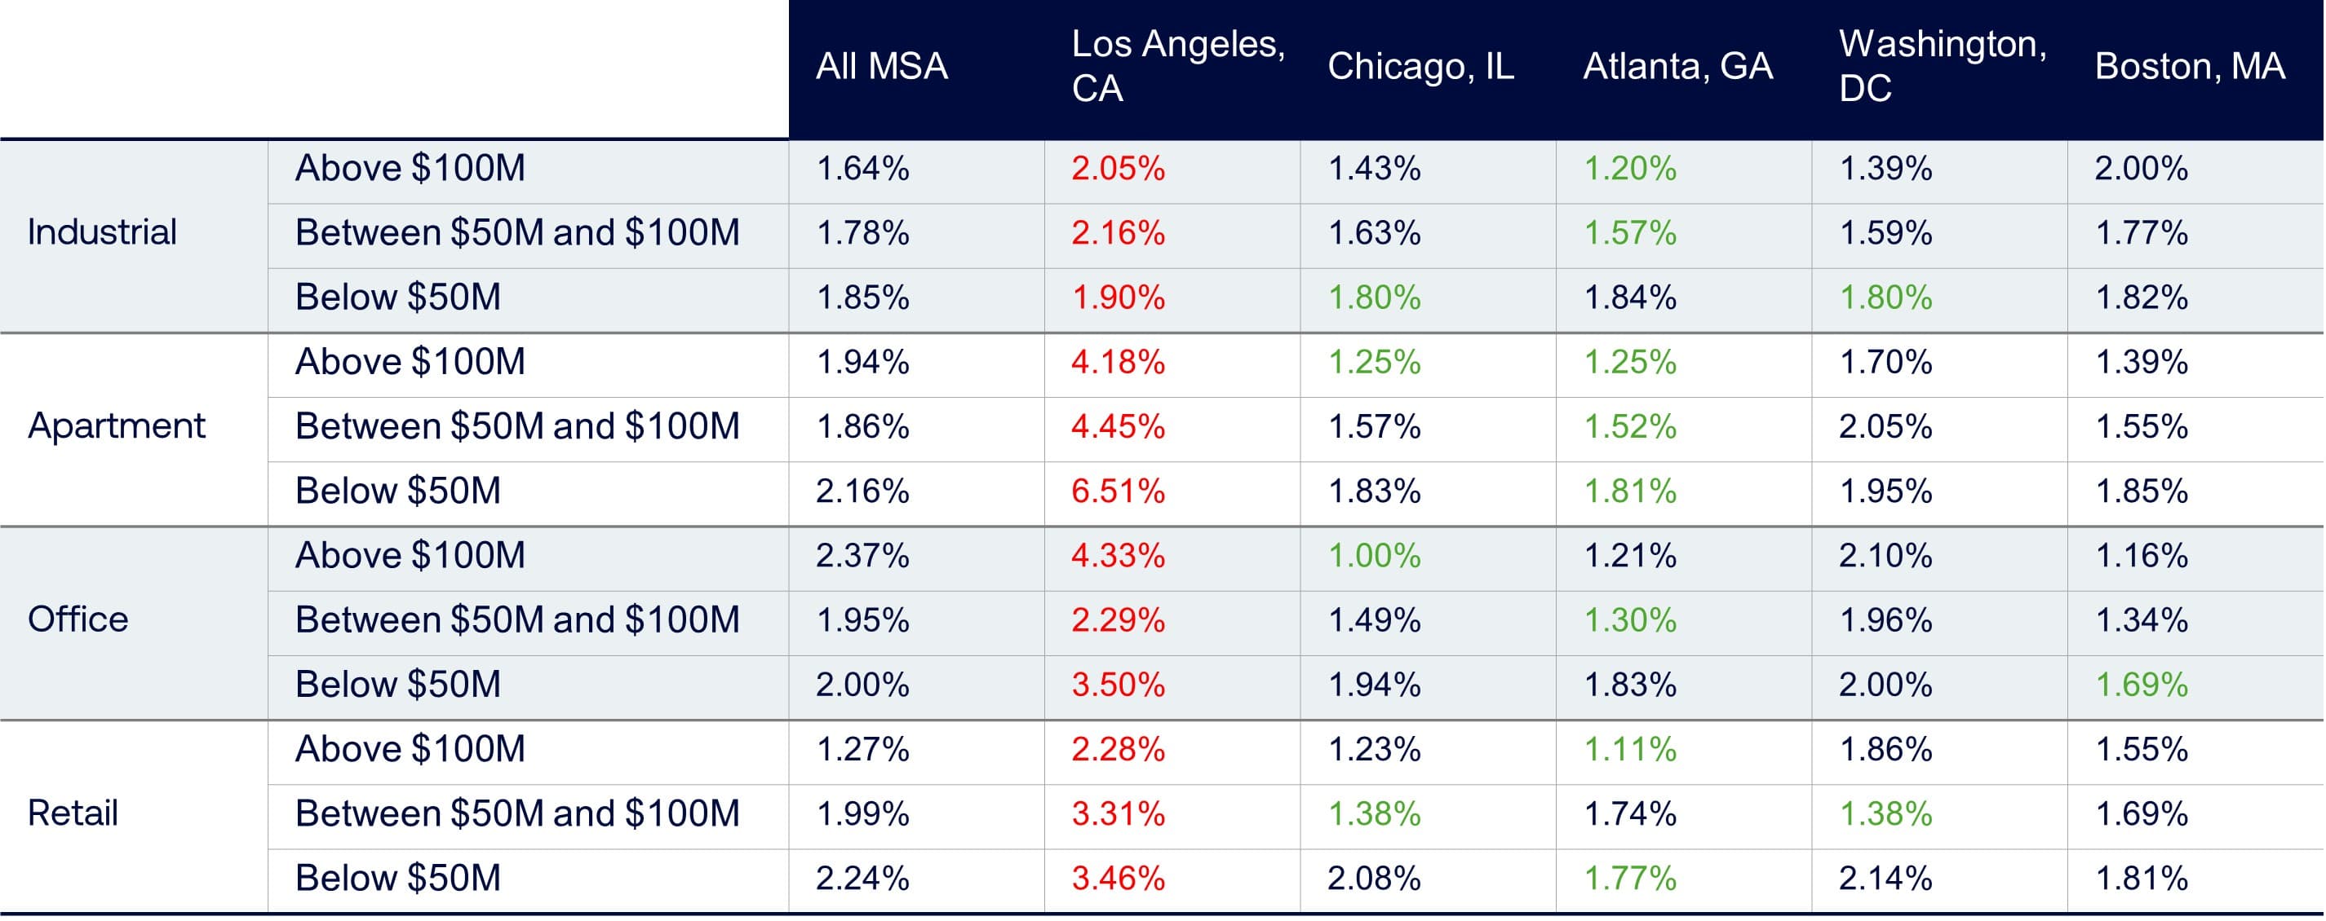This screenshot has width=2326, height=921.
Task: Click the All MSA column header
Action: pos(881,67)
